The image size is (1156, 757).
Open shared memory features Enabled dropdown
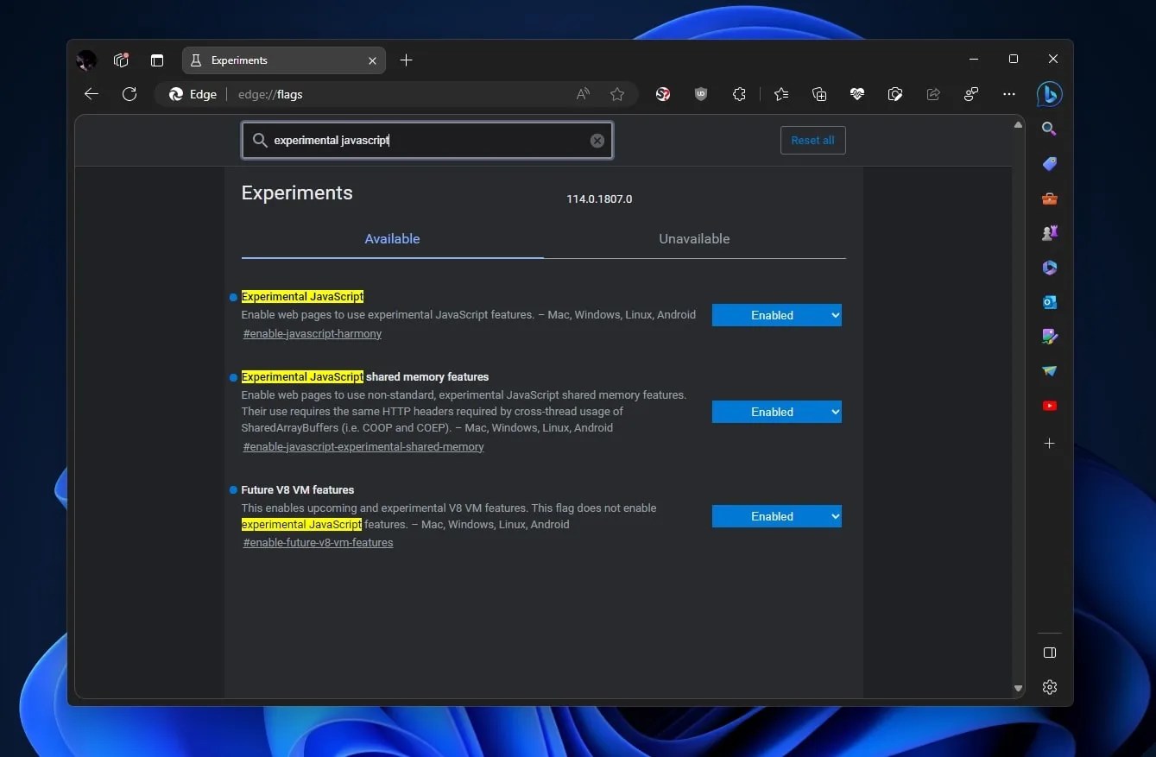(x=776, y=412)
